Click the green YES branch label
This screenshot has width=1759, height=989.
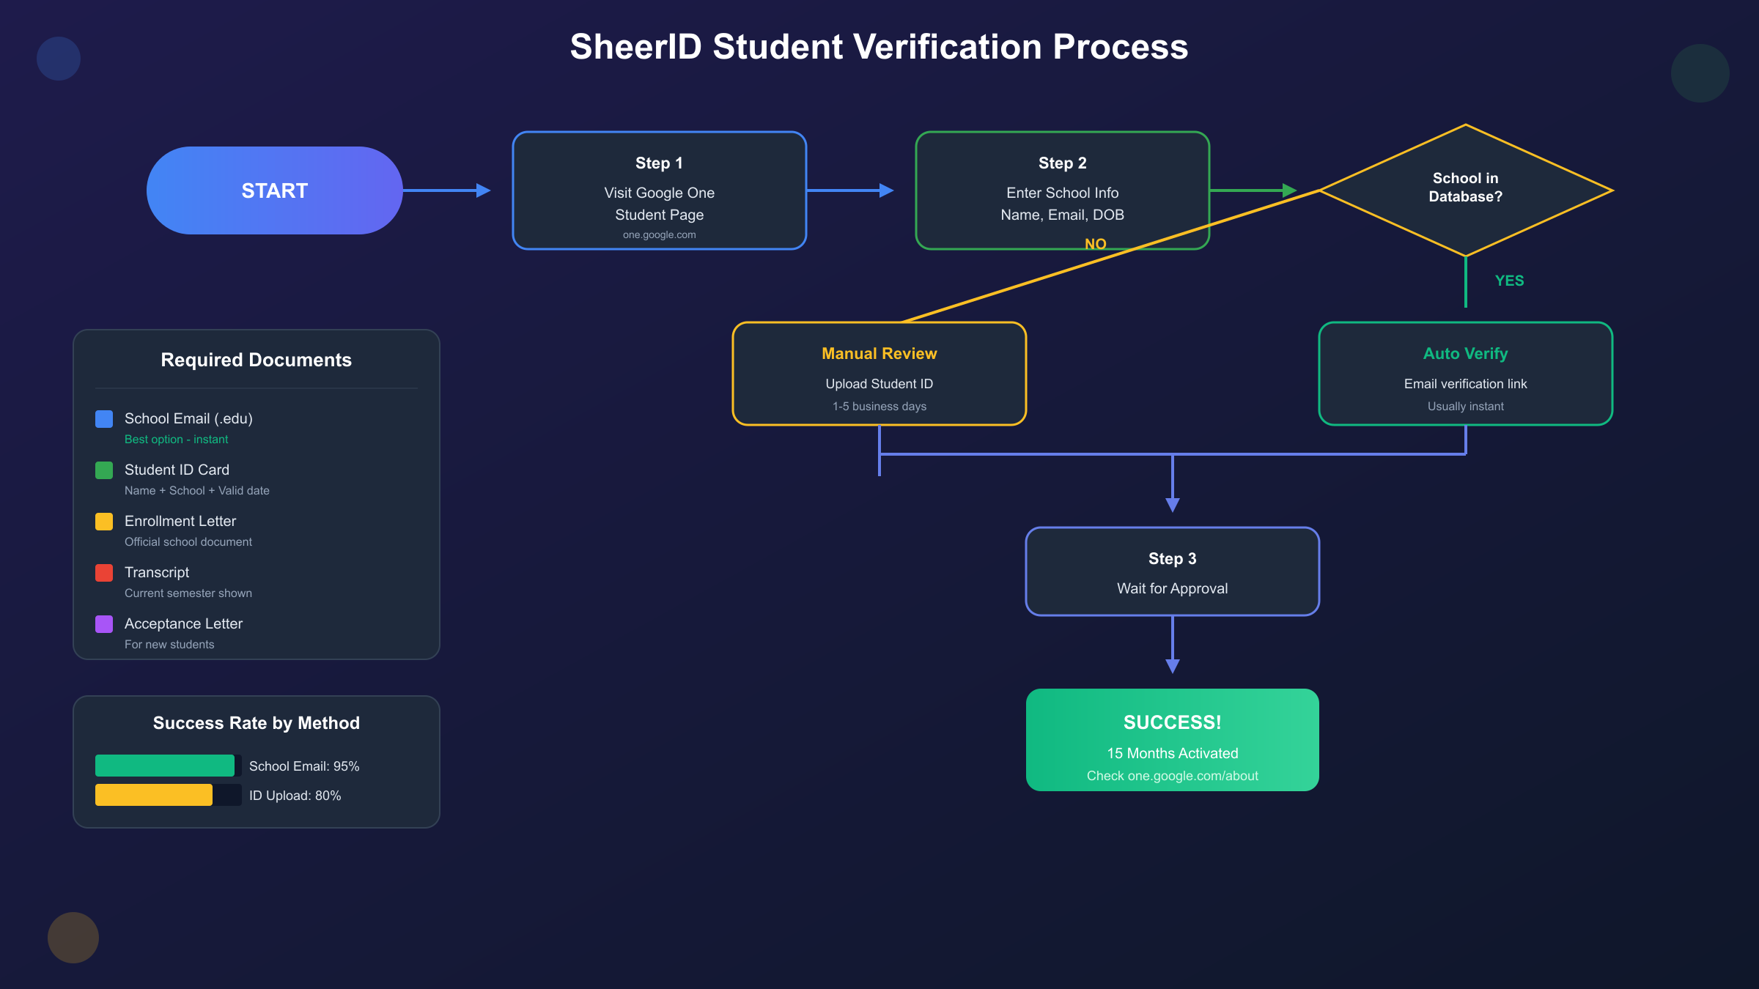click(x=1509, y=281)
